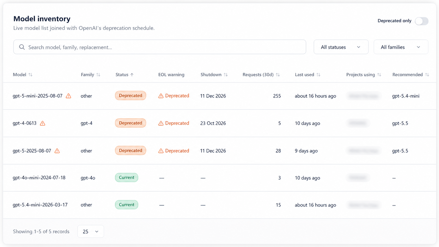Click blurred project chip in gpt-4-0613 row
The image size is (439, 247).
pos(358,123)
